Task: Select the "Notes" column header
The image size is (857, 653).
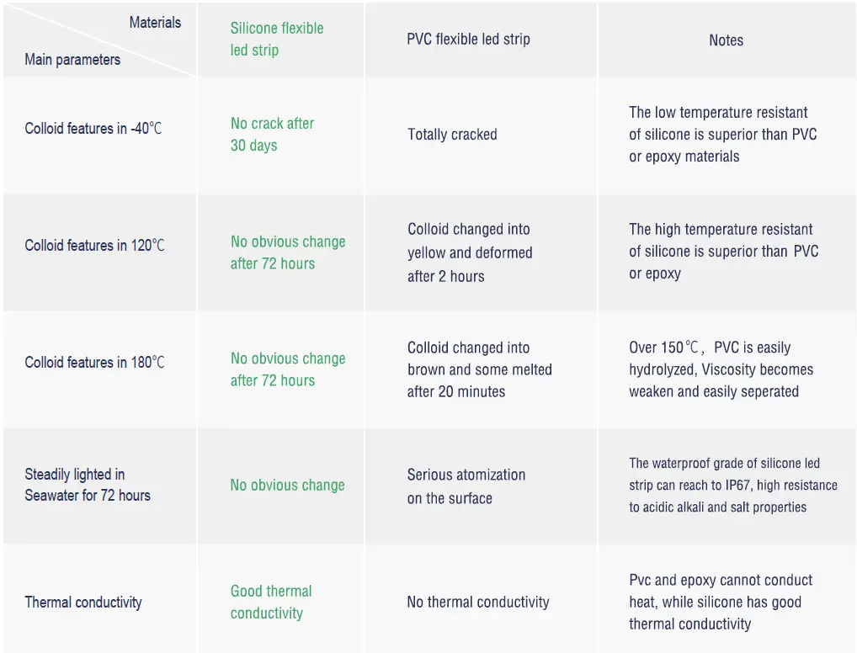Action: [726, 40]
